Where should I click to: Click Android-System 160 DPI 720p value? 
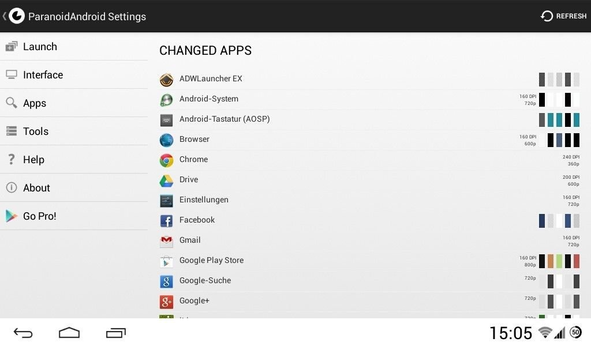[528, 100]
